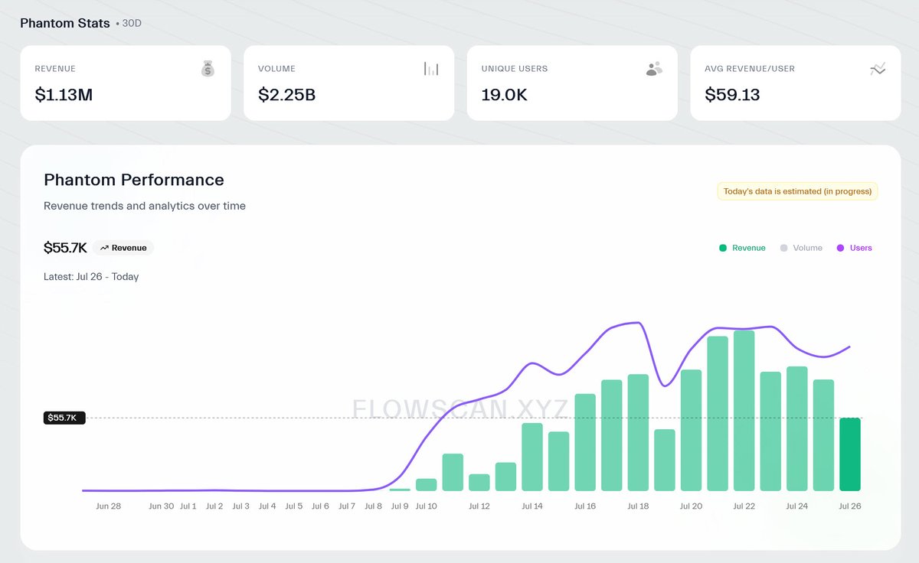The height and width of the screenshot is (563, 919).
Task: Click the Jun 28 axis label
Action: pos(109,506)
